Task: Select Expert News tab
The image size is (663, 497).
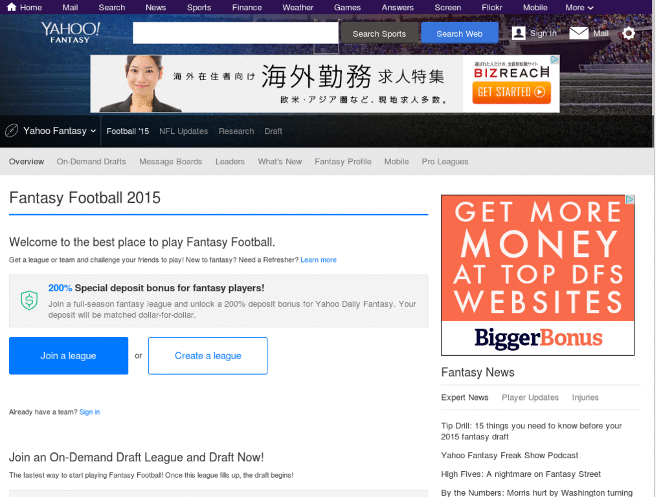Action: (x=465, y=397)
